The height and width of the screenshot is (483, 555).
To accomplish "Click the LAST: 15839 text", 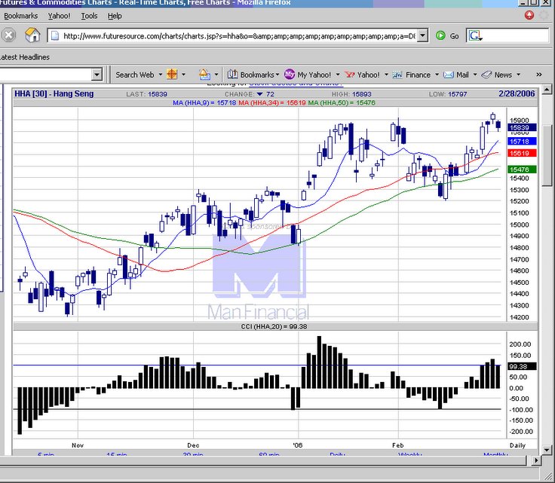I will point(146,94).
